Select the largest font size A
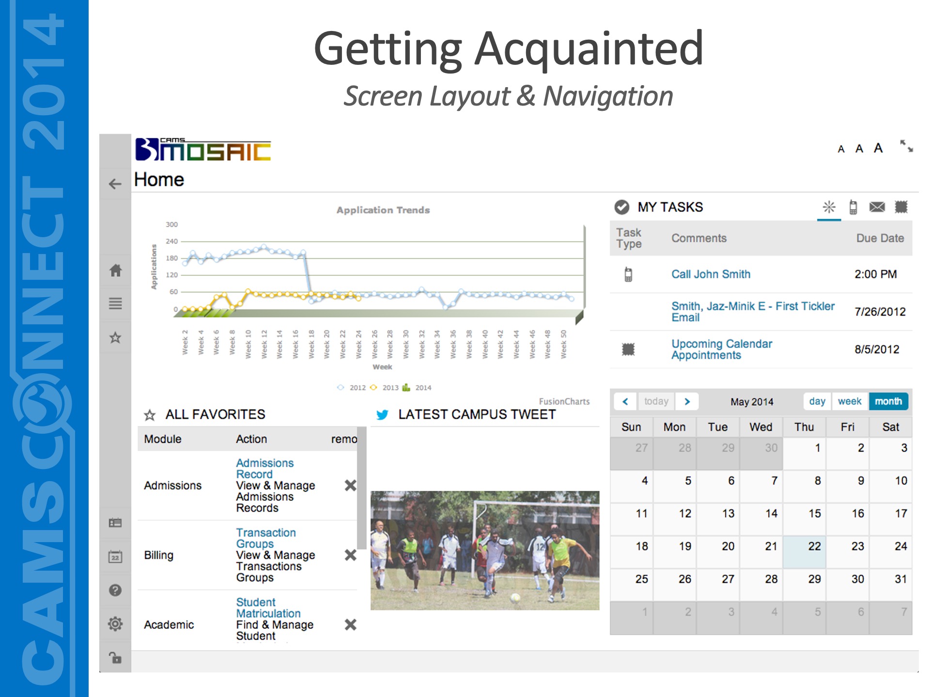 pos(878,148)
